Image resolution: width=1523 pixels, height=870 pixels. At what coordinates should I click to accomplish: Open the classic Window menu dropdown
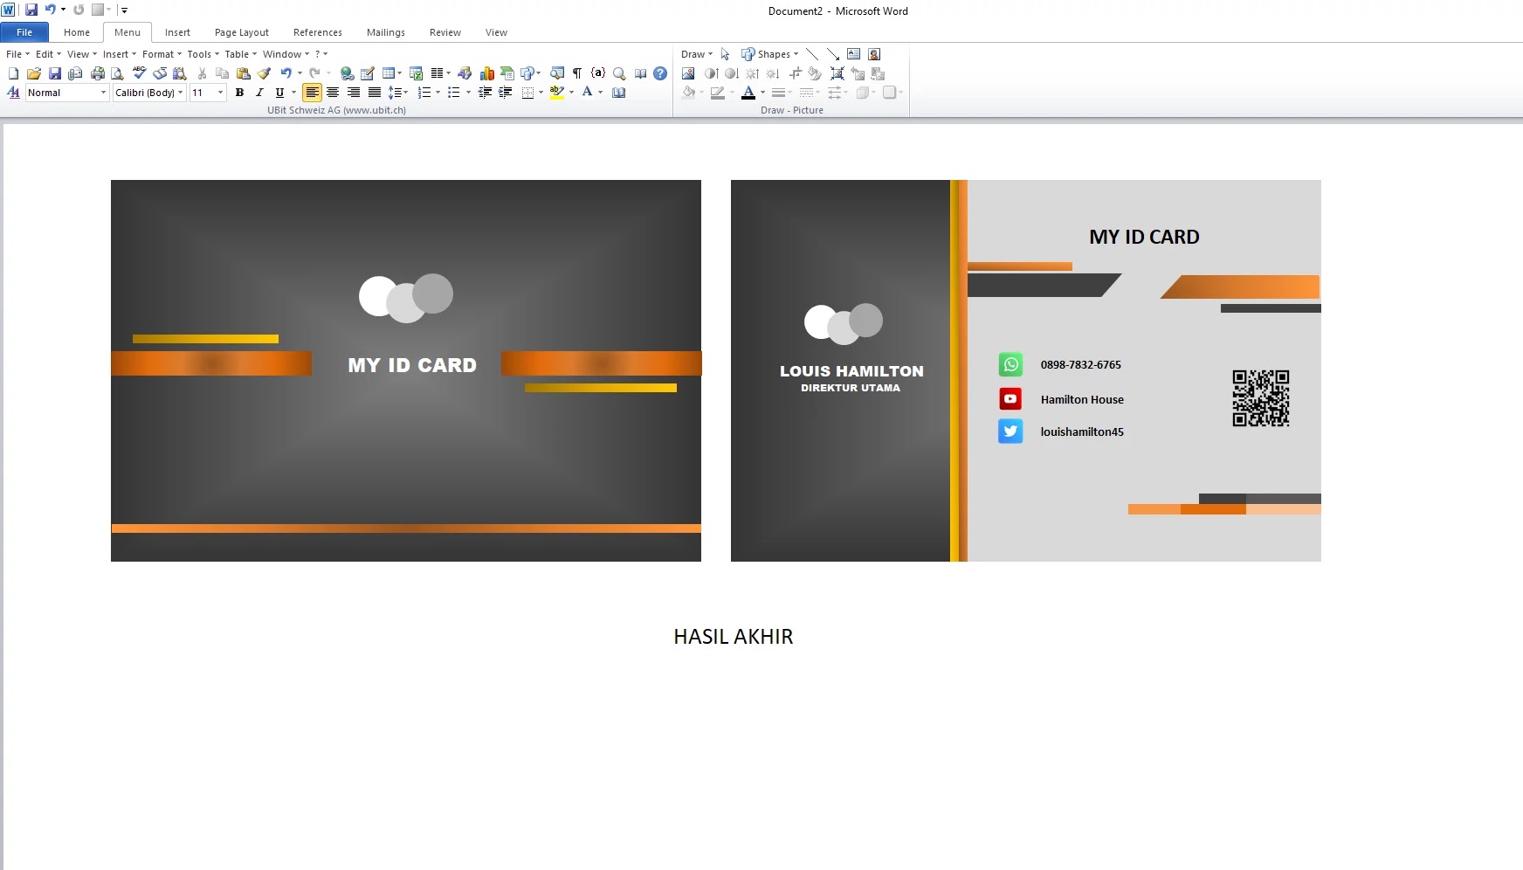tap(286, 54)
